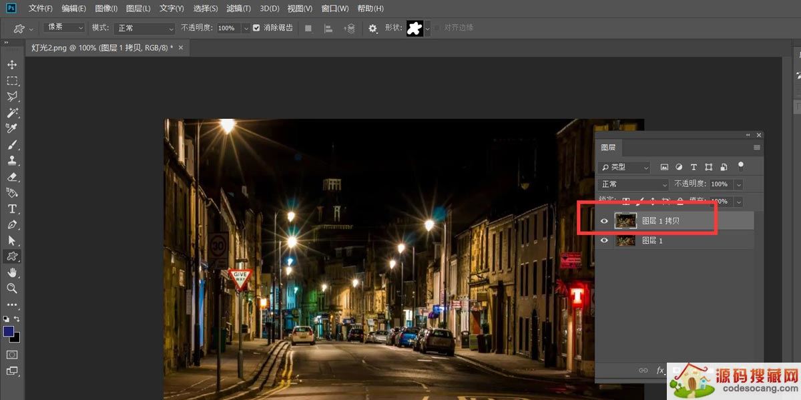
Task: Pick the Magic Wand tool
Action: tap(12, 113)
